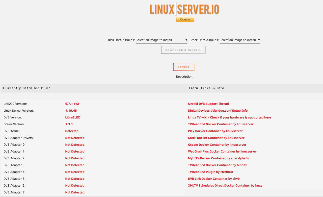Click the Linux Kernel Version label
Screen dimensions: 323x197
(19, 111)
